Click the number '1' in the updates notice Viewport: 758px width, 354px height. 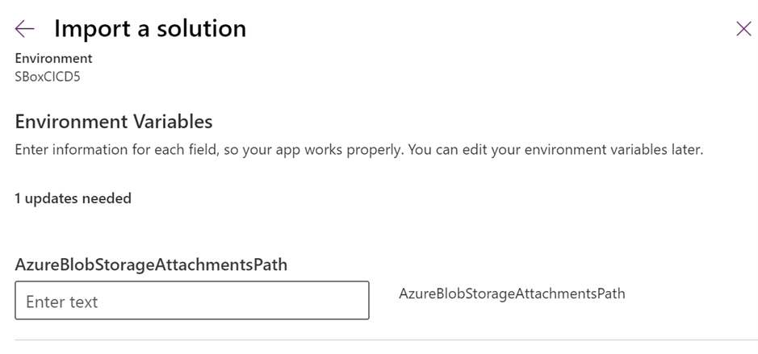click(18, 198)
